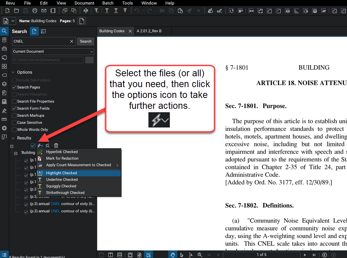
Task: Click the search in picture (visual search) icon
Action: click(43, 31)
